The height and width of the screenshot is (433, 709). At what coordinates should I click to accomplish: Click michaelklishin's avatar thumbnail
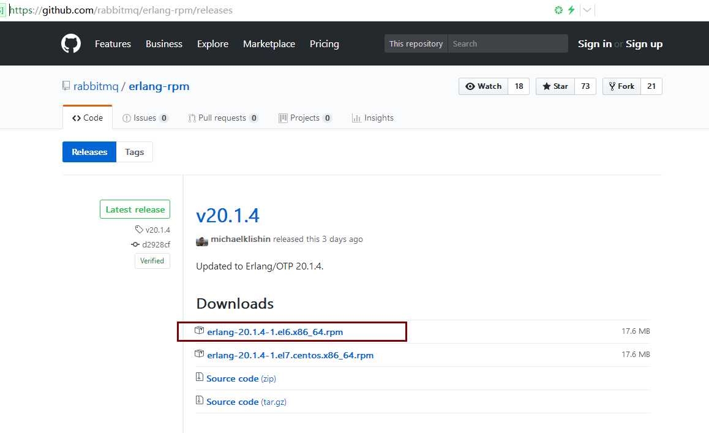click(201, 241)
